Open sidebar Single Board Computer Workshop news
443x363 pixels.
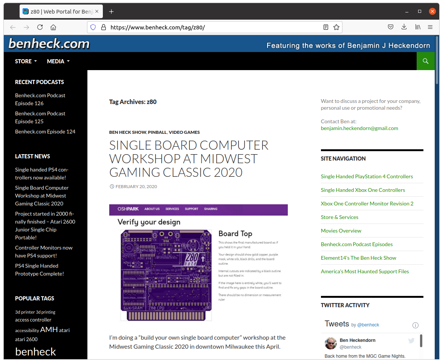click(x=42, y=196)
